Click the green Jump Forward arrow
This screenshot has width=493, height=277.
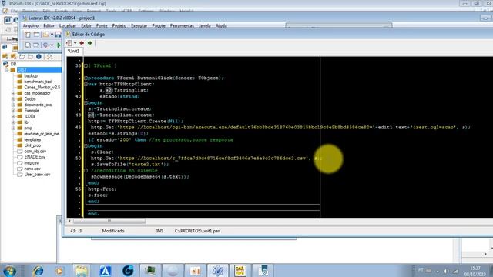coord(90,43)
